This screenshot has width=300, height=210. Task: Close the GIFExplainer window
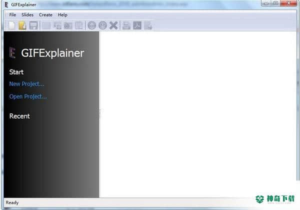point(288,3)
